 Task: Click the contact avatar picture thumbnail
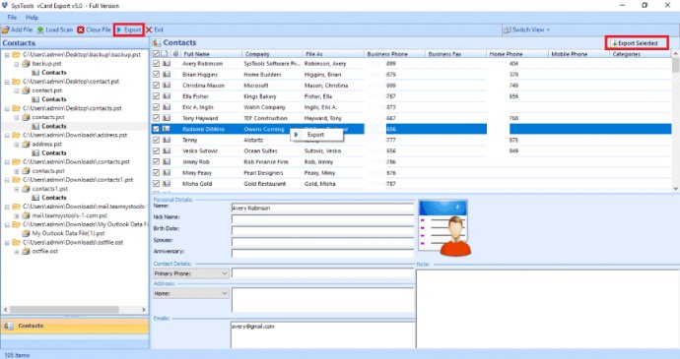tap(444, 227)
